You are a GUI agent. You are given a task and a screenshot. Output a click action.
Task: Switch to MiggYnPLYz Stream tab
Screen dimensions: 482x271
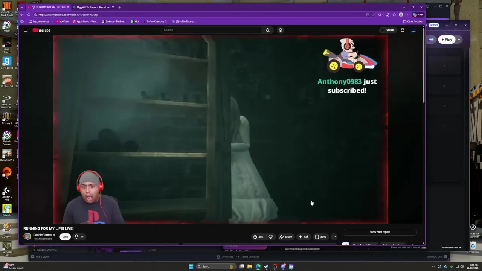coord(93,7)
